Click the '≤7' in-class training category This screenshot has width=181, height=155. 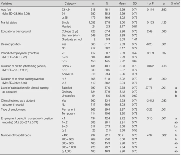(x=64, y=79)
